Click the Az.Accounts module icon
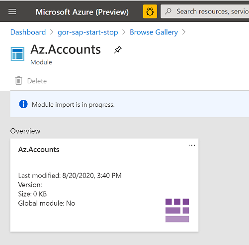This screenshot has width=249, height=245. 17,54
